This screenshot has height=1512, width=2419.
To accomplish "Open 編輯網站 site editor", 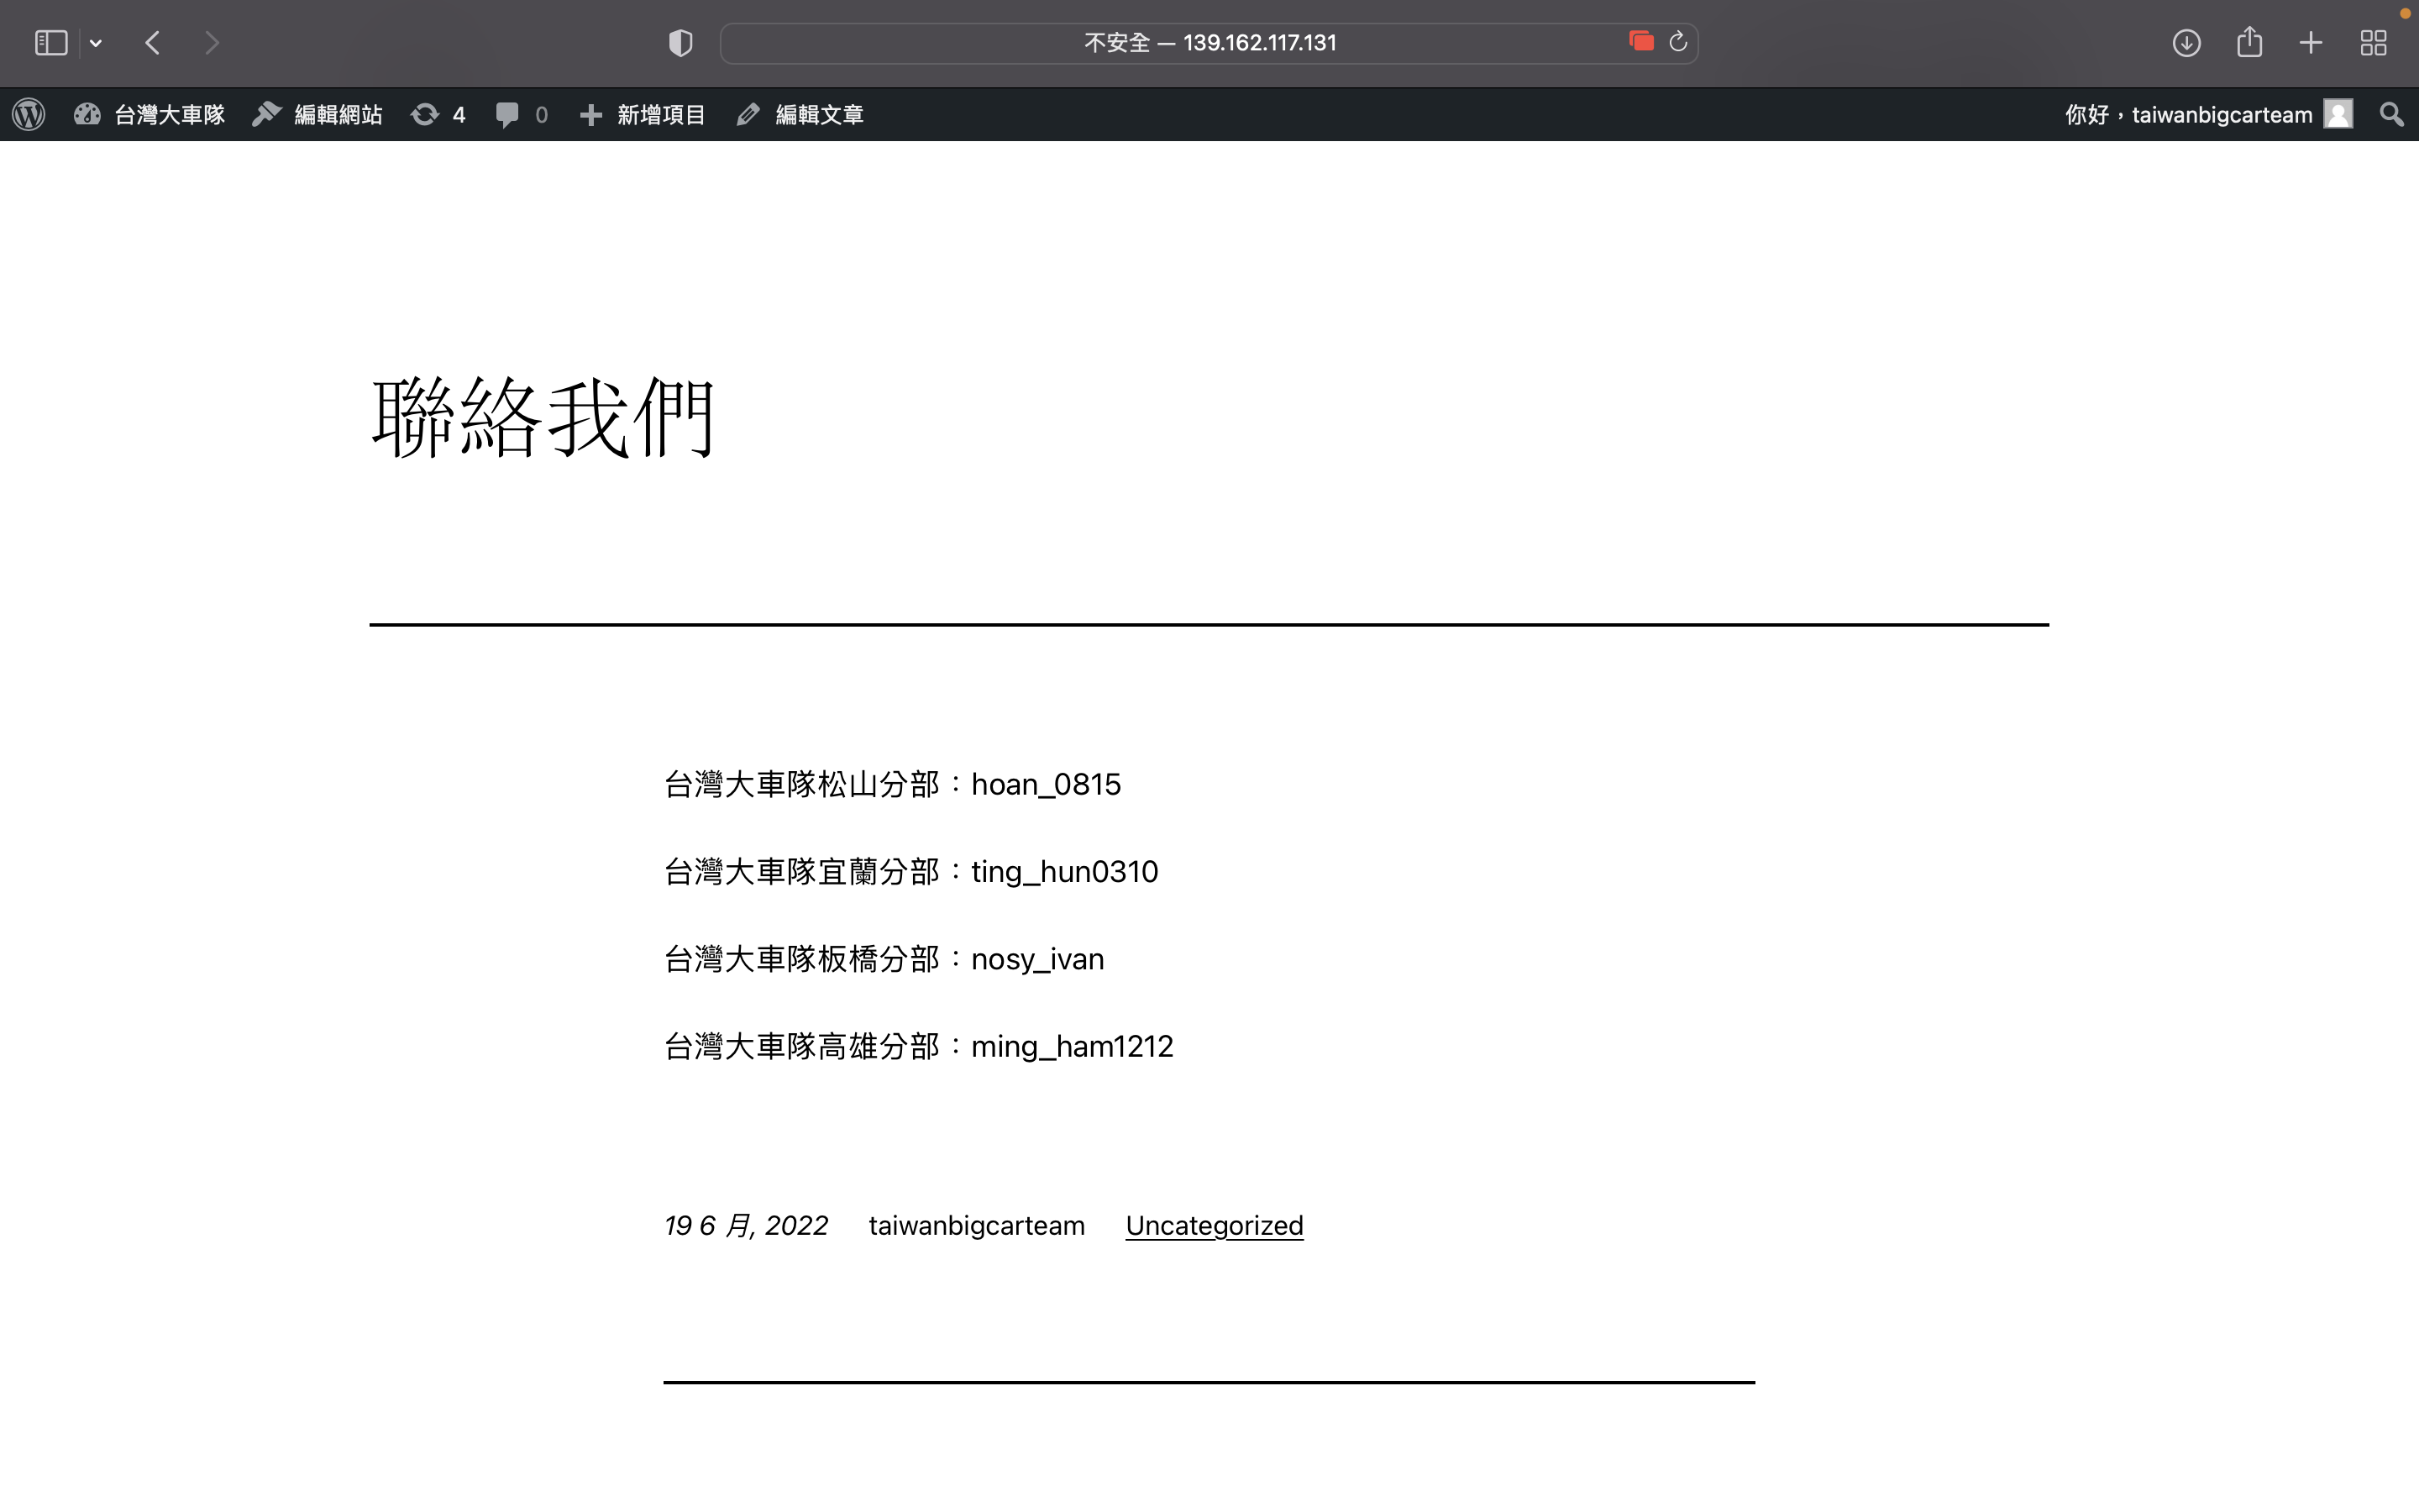I will [317, 114].
